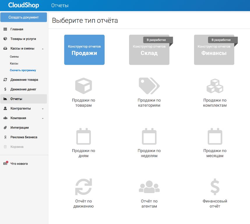Image resolution: width=250 pixels, height=224 pixels.
Task: Open Sales by days calendar icon
Action: [x=83, y=136]
